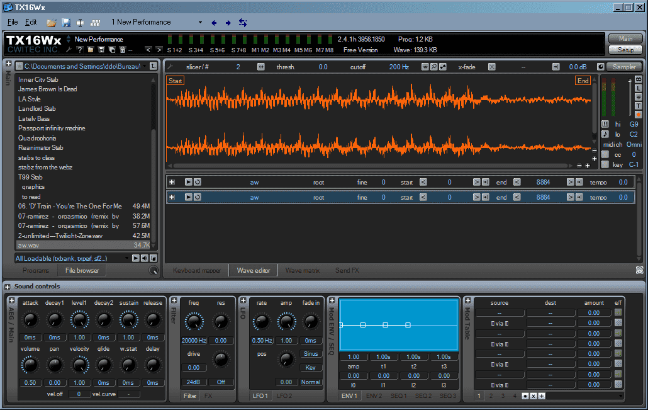Click the piano keys icon next to hi
Screen dimensions: 648x410
click(x=605, y=124)
